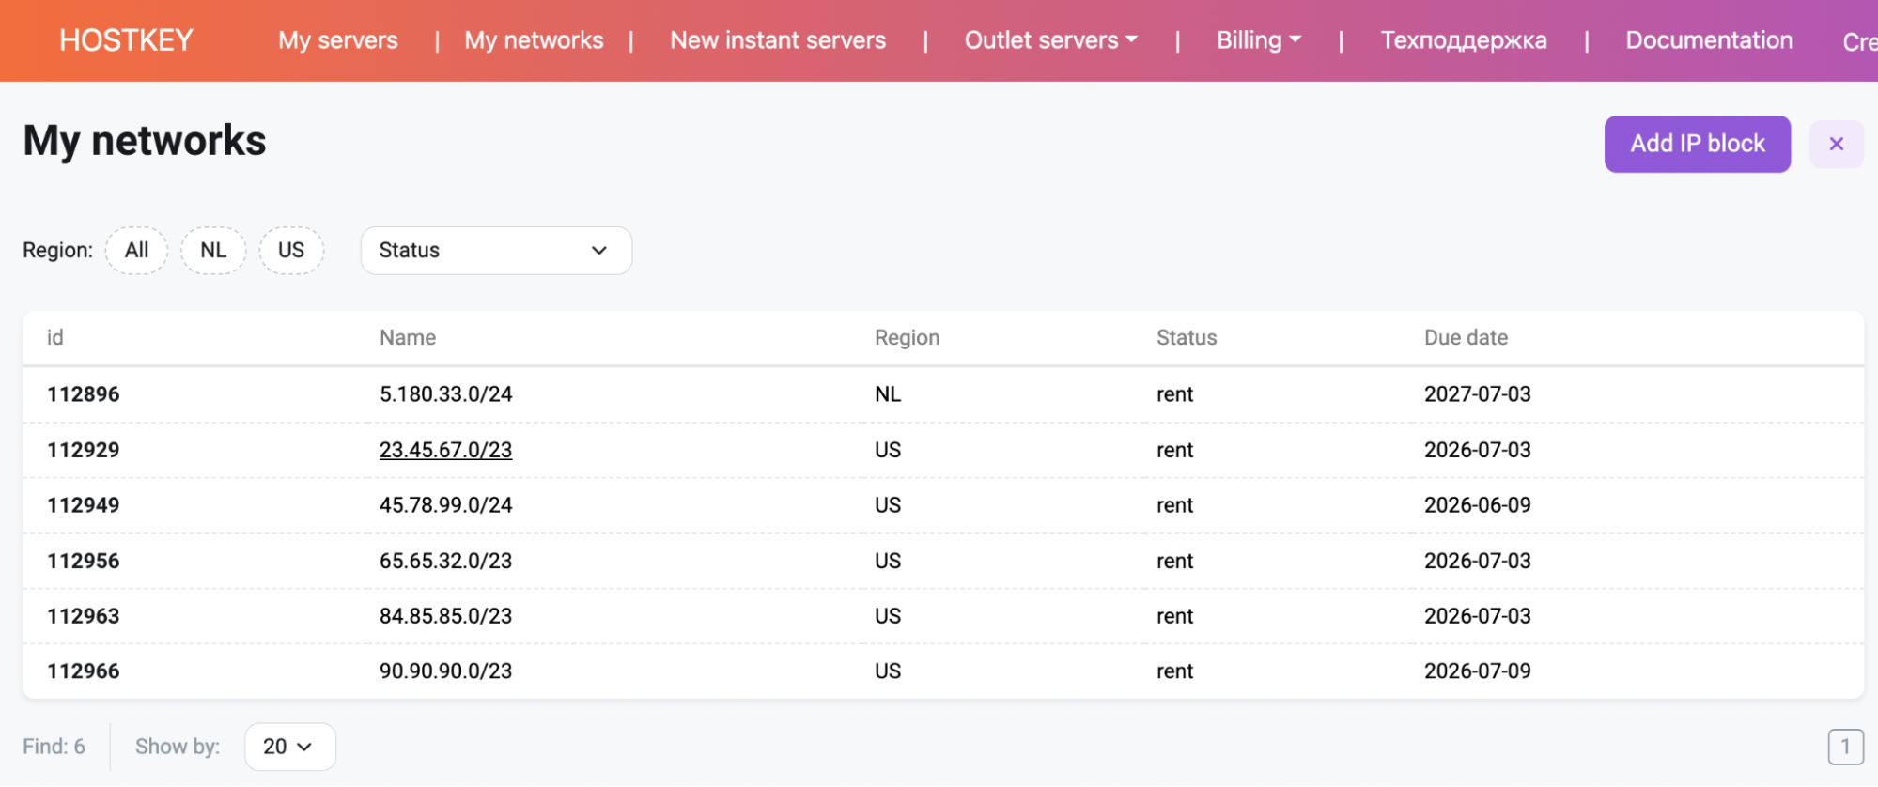The height and width of the screenshot is (787, 1878).
Task: Click network id 112896 row
Action: pos(84,394)
